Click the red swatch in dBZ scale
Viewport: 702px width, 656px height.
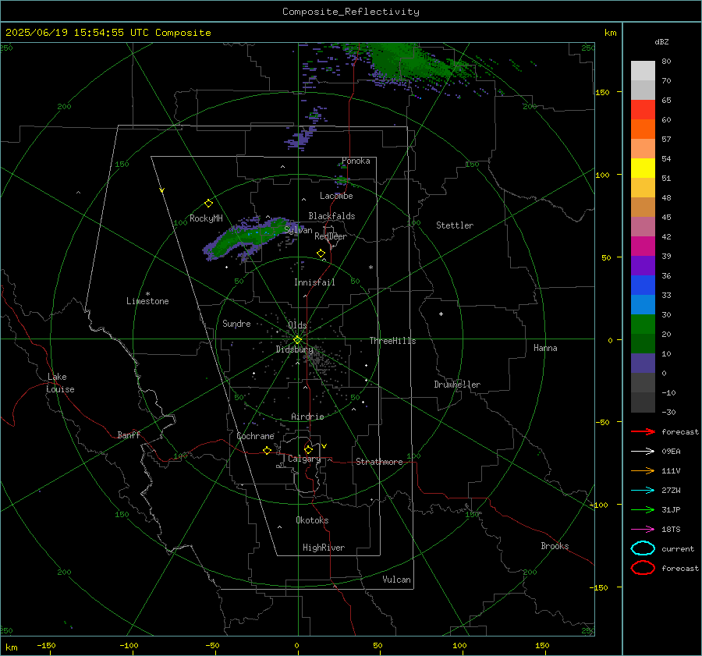643,109
